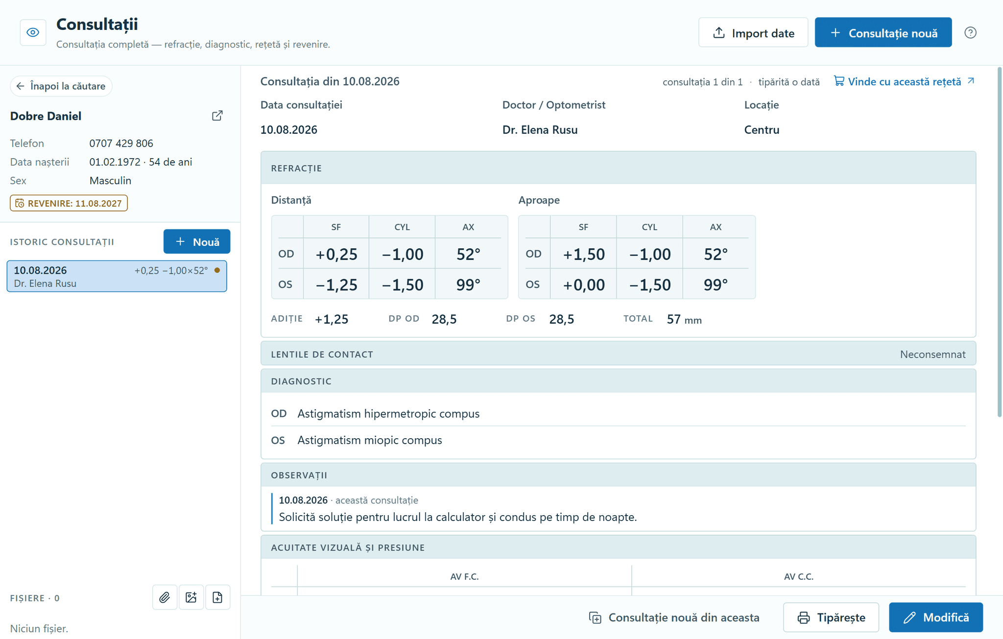This screenshot has height=639, width=1003.
Task: Click the AV F.C. column header
Action: pos(464,577)
